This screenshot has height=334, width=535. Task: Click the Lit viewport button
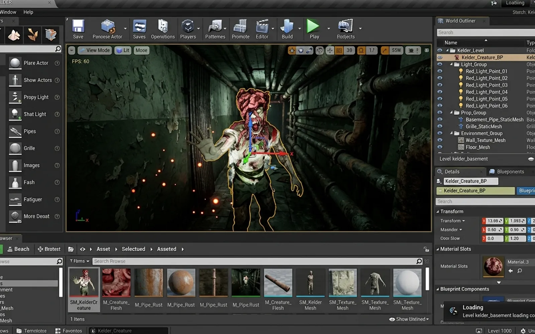[123, 50]
